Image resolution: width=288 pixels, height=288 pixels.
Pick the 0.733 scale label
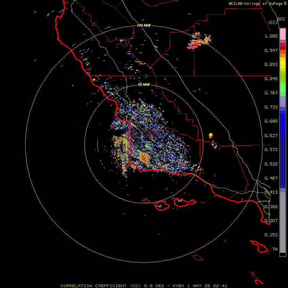271,107
